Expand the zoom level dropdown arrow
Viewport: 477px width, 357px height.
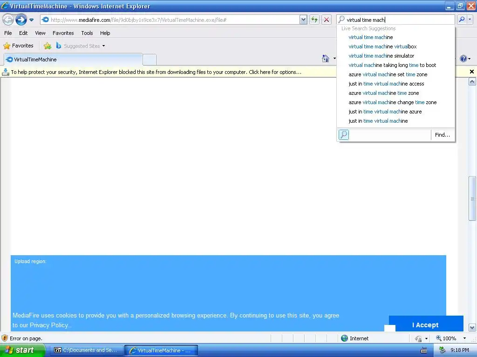464,338
